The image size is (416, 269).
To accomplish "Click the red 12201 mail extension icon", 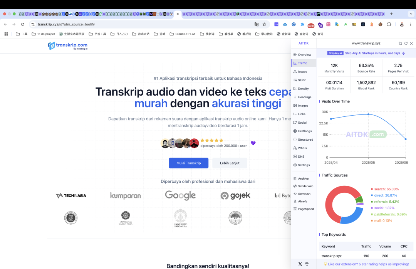I will (x=311, y=25).
